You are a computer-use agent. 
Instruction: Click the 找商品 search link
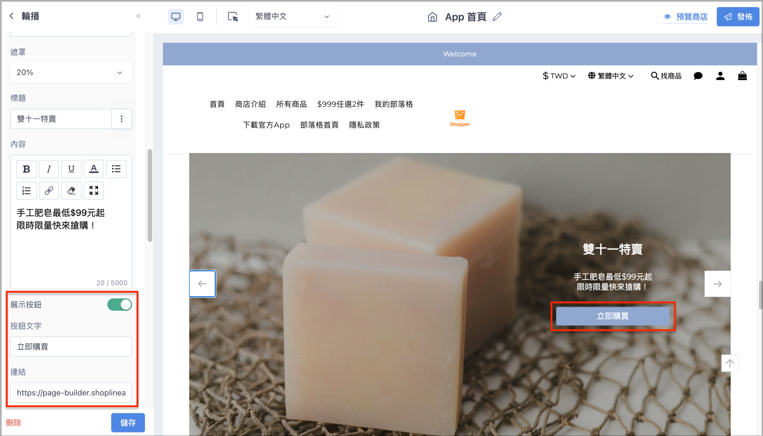[666, 76]
